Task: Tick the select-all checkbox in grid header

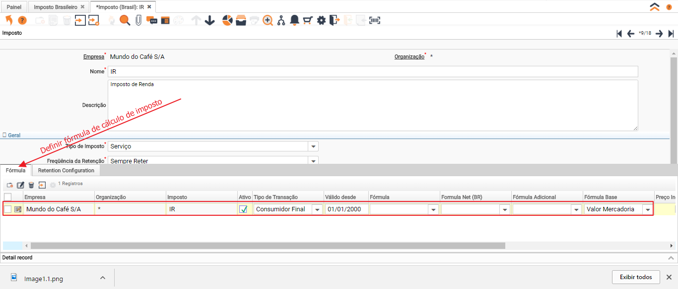Action: coord(7,197)
